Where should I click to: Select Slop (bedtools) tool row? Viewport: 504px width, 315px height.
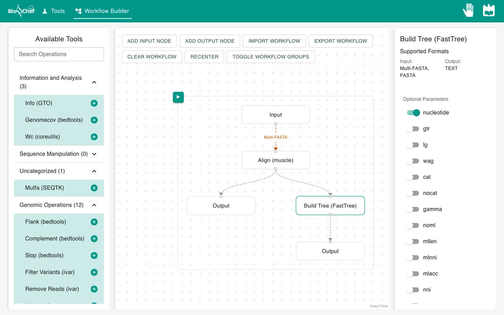click(x=59, y=255)
